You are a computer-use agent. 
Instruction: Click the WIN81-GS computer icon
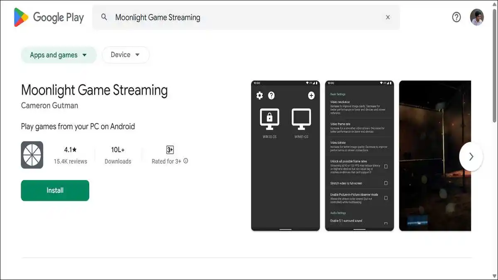click(x=301, y=119)
